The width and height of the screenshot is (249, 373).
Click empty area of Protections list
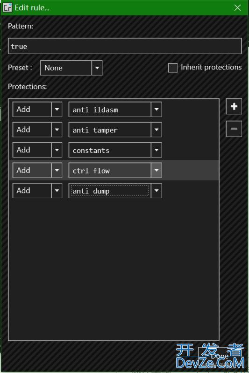114,269
